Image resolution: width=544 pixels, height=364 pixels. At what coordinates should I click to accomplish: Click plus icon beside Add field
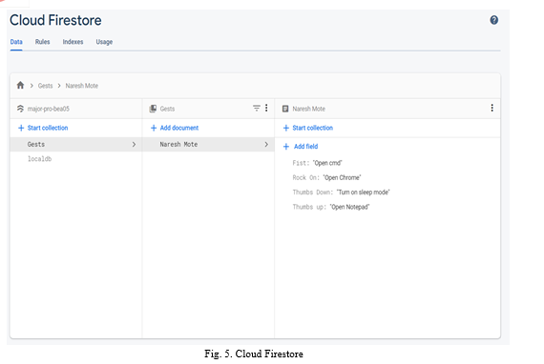point(286,147)
